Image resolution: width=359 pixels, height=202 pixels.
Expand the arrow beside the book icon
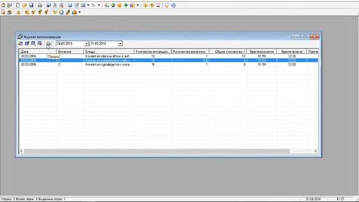coord(137,5)
